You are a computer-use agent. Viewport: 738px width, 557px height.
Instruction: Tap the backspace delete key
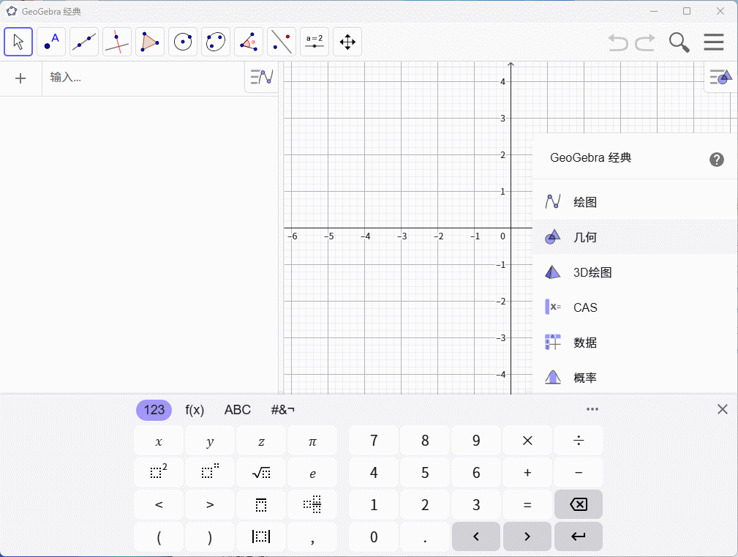point(579,505)
